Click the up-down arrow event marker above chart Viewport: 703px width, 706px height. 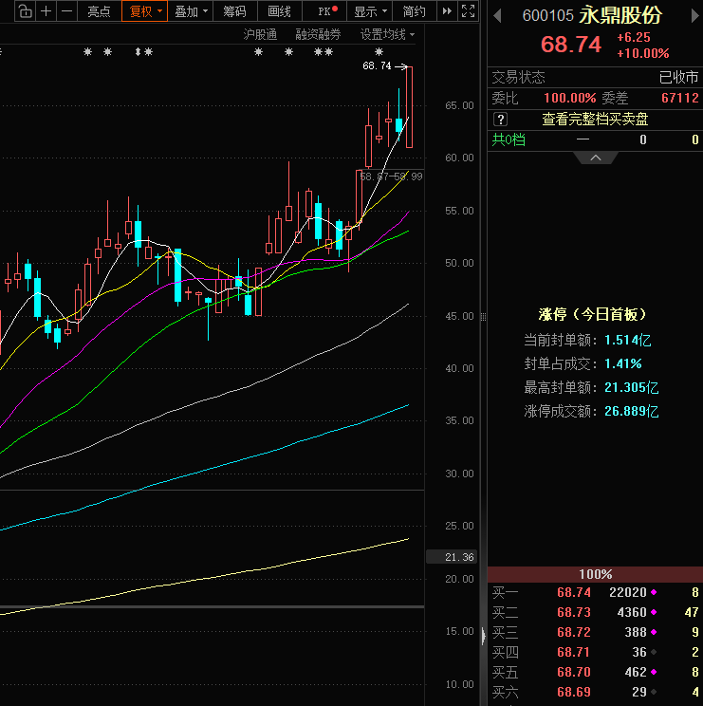138,52
